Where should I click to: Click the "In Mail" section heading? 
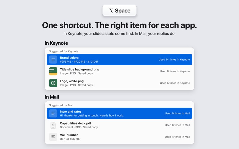click(52, 97)
